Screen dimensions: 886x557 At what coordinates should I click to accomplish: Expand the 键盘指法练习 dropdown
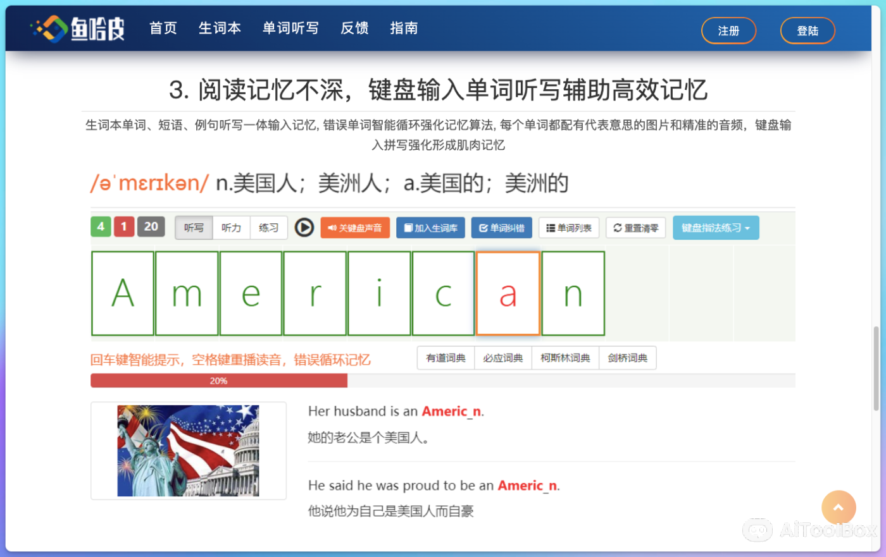715,228
